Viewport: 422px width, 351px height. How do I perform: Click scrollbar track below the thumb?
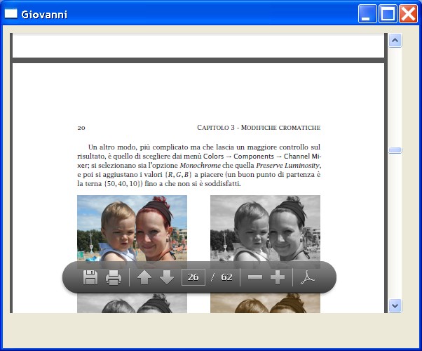395,225
